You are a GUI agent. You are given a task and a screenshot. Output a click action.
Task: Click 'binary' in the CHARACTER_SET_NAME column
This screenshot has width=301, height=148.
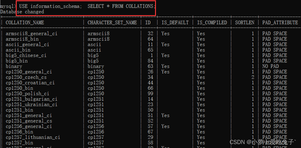(x=96, y=66)
